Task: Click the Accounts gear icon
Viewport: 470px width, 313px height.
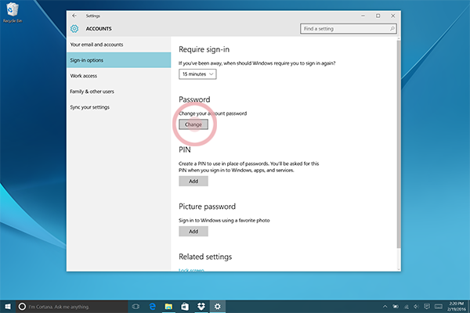Action: pyautogui.click(x=74, y=29)
